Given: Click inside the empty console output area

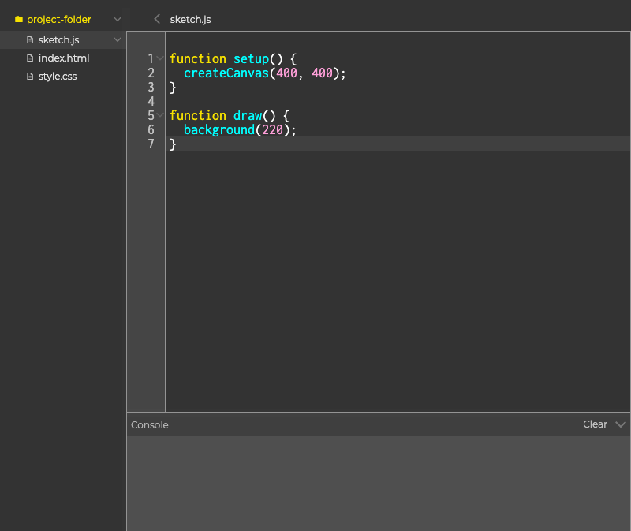Looking at the screenshot, I should [x=379, y=483].
